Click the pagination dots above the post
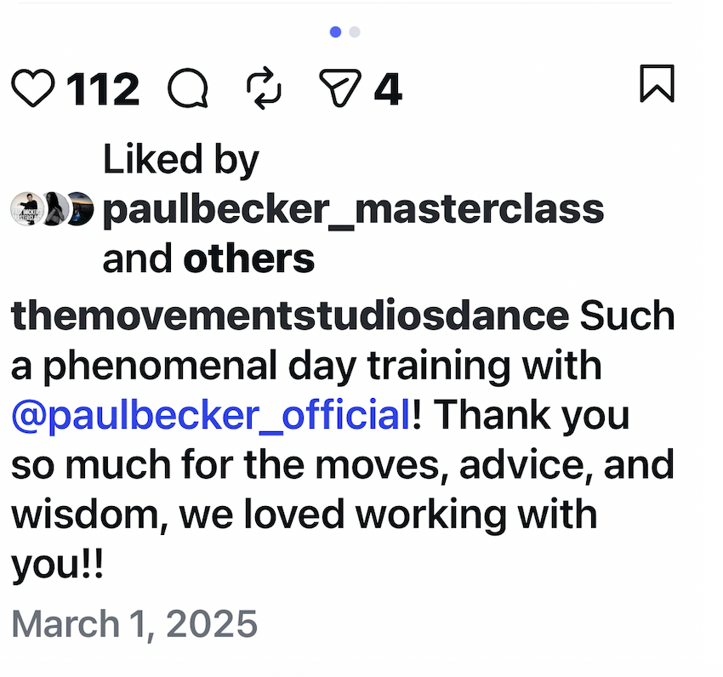 click(344, 31)
